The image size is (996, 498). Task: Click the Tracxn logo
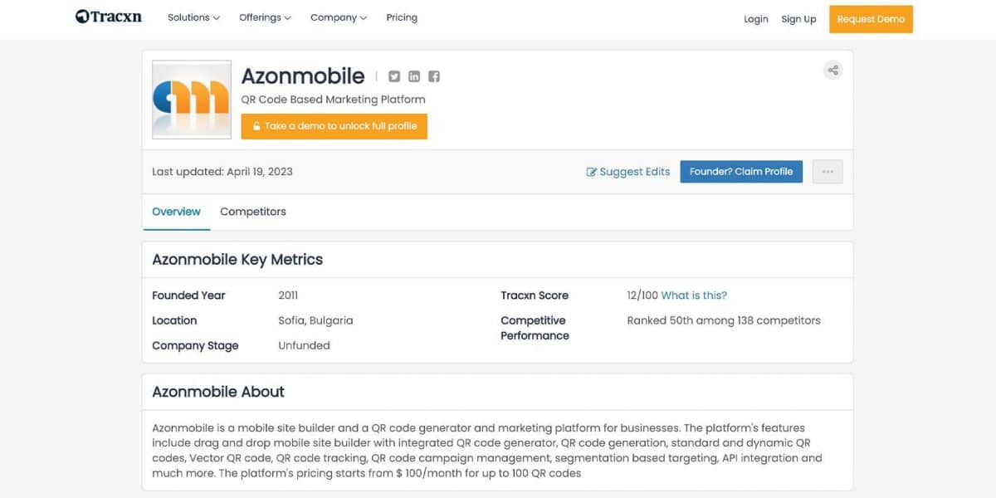click(109, 17)
